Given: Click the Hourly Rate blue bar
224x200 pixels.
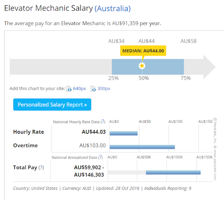Looking at the screenshot, I should click(124, 133).
